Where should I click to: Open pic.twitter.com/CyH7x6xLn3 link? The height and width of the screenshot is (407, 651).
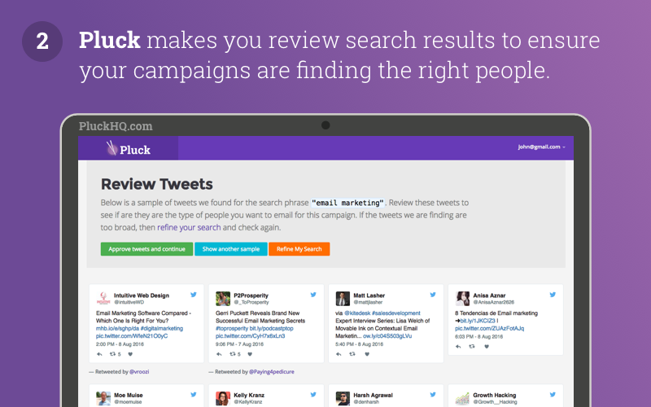tap(251, 335)
